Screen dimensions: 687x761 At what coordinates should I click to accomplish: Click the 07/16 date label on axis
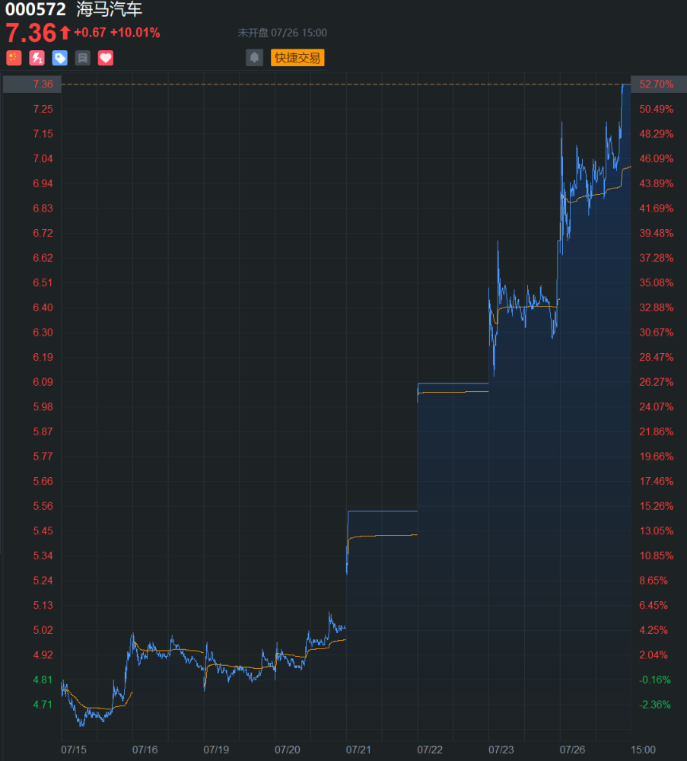pos(145,750)
